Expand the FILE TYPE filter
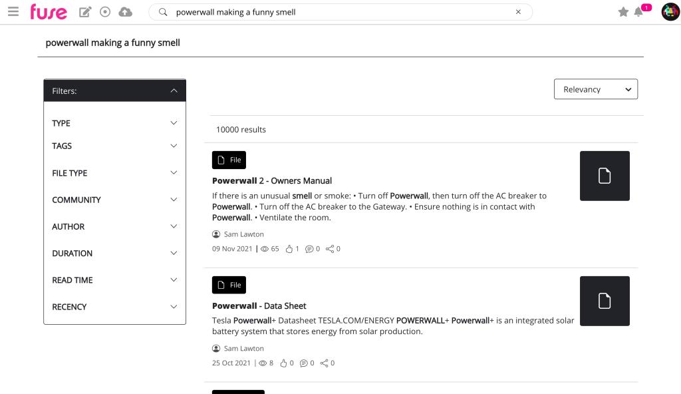681x394 pixels. coord(174,173)
